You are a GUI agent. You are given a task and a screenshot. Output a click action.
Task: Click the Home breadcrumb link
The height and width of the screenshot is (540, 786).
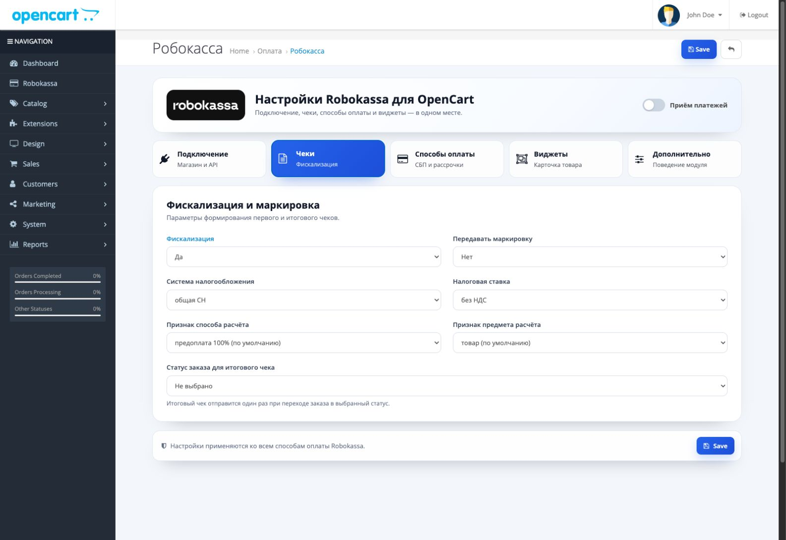click(x=239, y=51)
